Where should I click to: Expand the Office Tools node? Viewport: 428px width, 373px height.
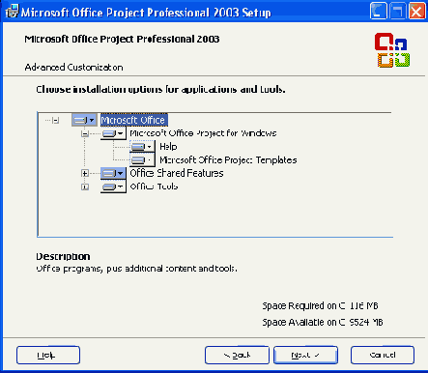(x=85, y=186)
